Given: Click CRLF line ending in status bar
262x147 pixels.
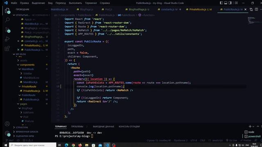Looking at the screenshot, I should pos(202,140).
